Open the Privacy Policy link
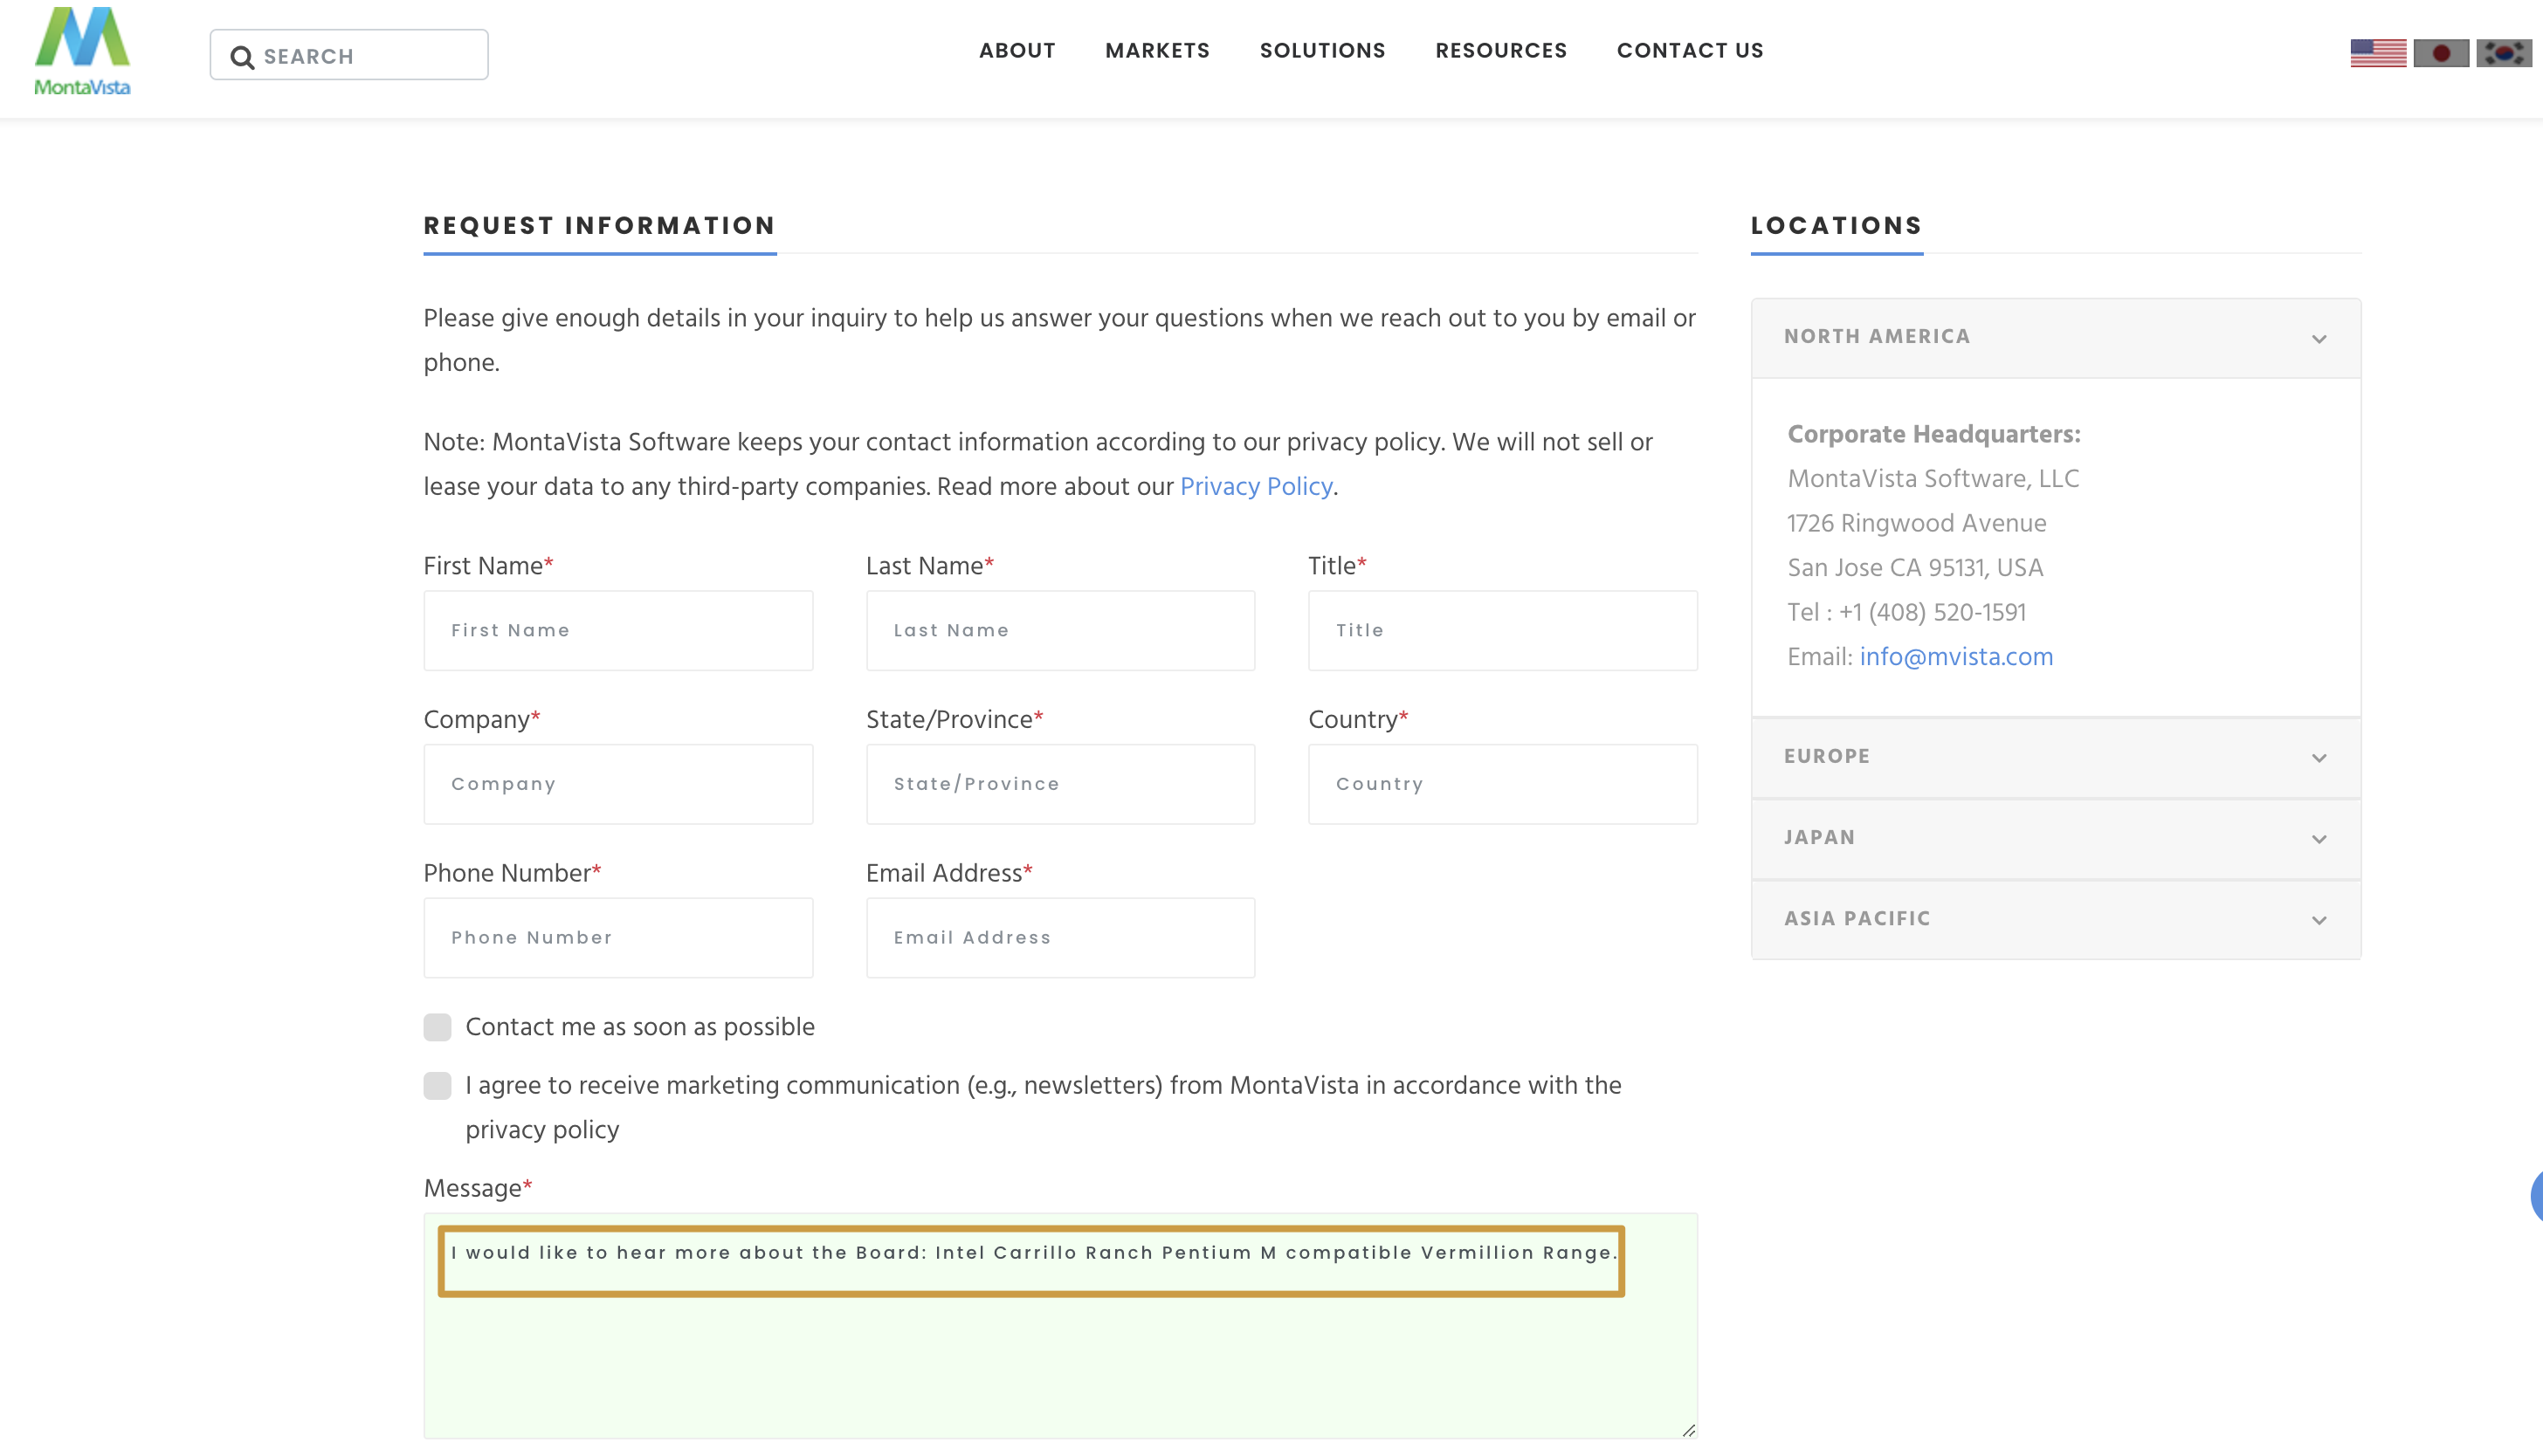Image resolution: width=2543 pixels, height=1456 pixels. click(x=1256, y=487)
